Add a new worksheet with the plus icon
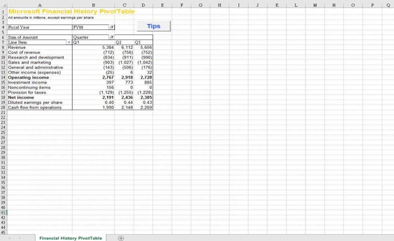Viewport: 394px width, 241px height. pos(120,238)
